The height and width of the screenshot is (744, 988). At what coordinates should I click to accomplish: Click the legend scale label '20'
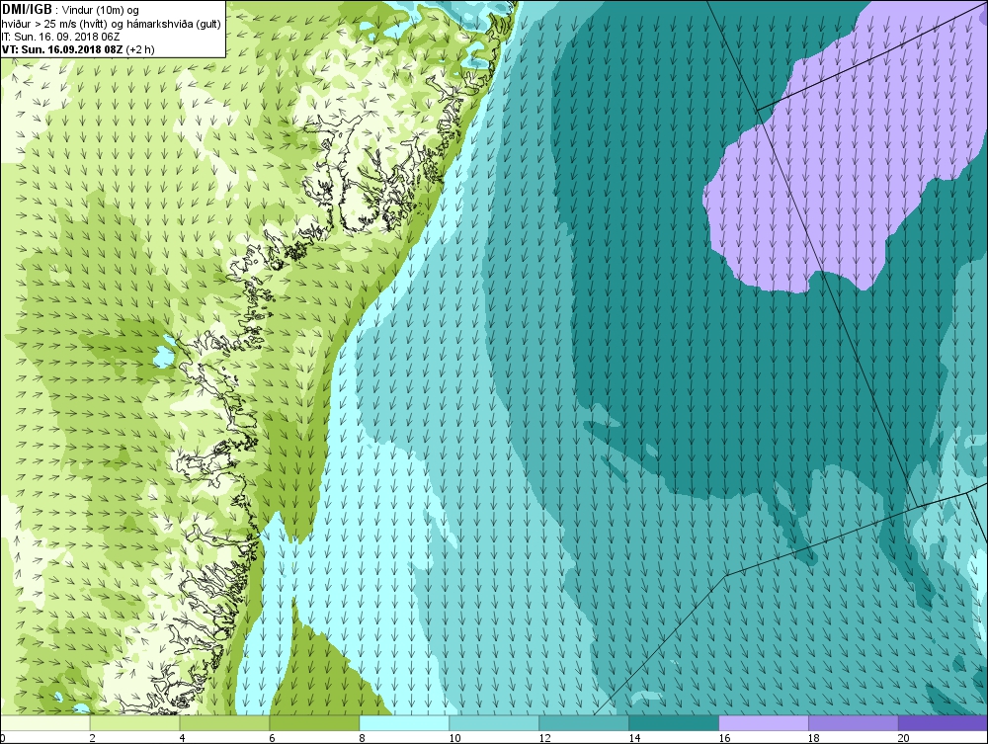(904, 738)
